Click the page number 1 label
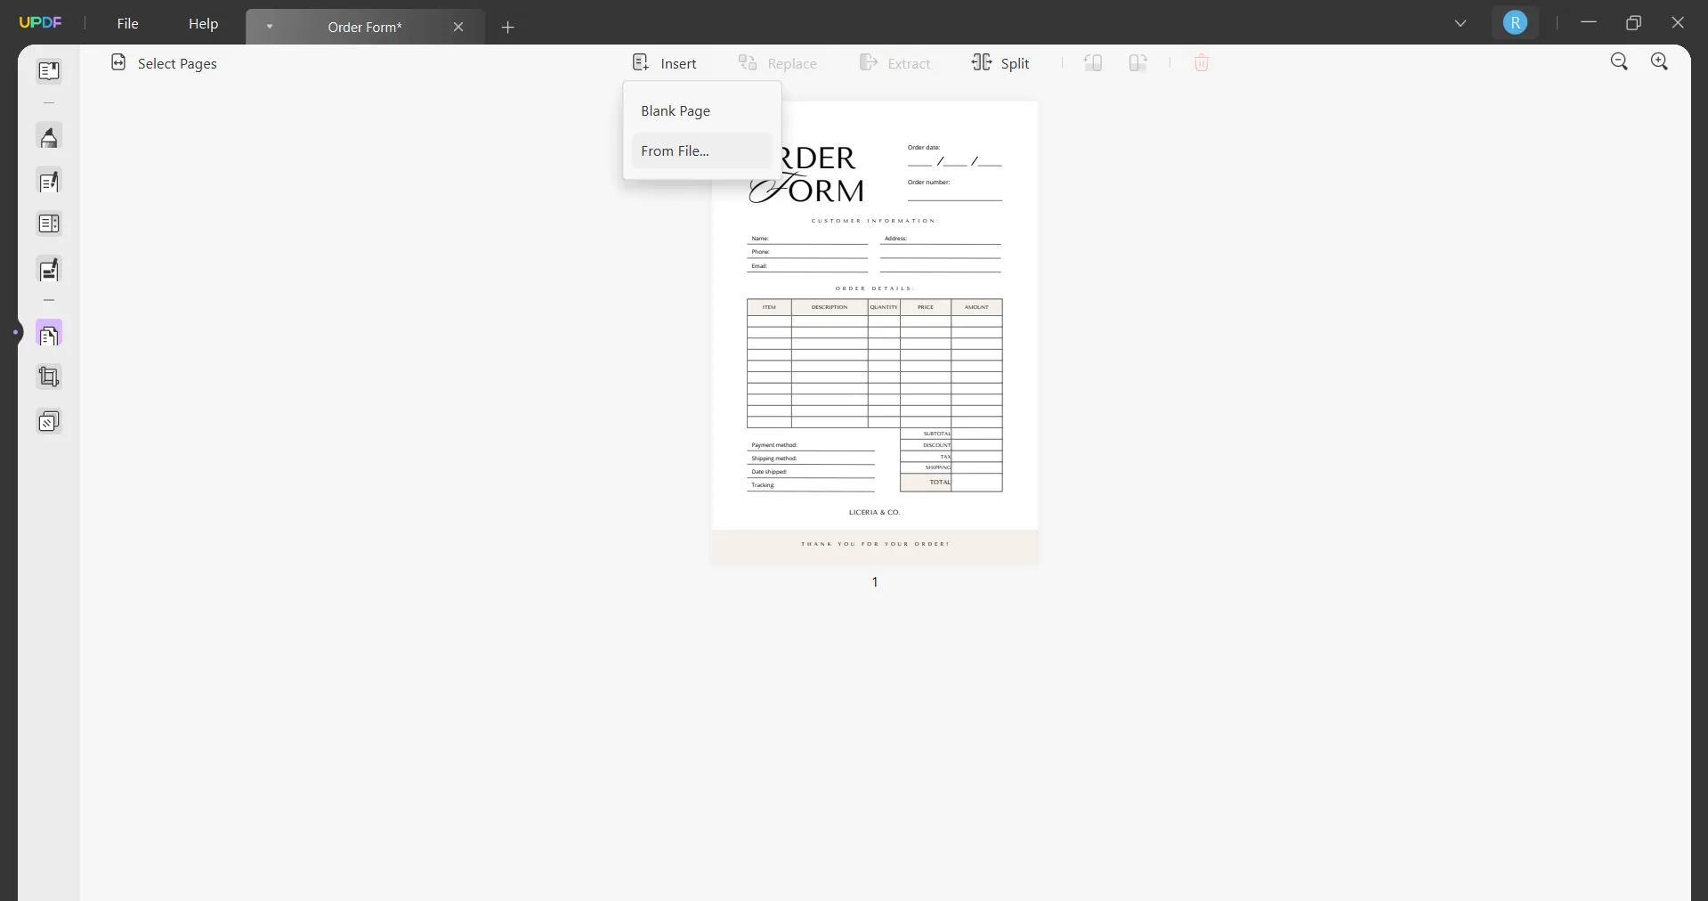1708x901 pixels. [x=875, y=582]
